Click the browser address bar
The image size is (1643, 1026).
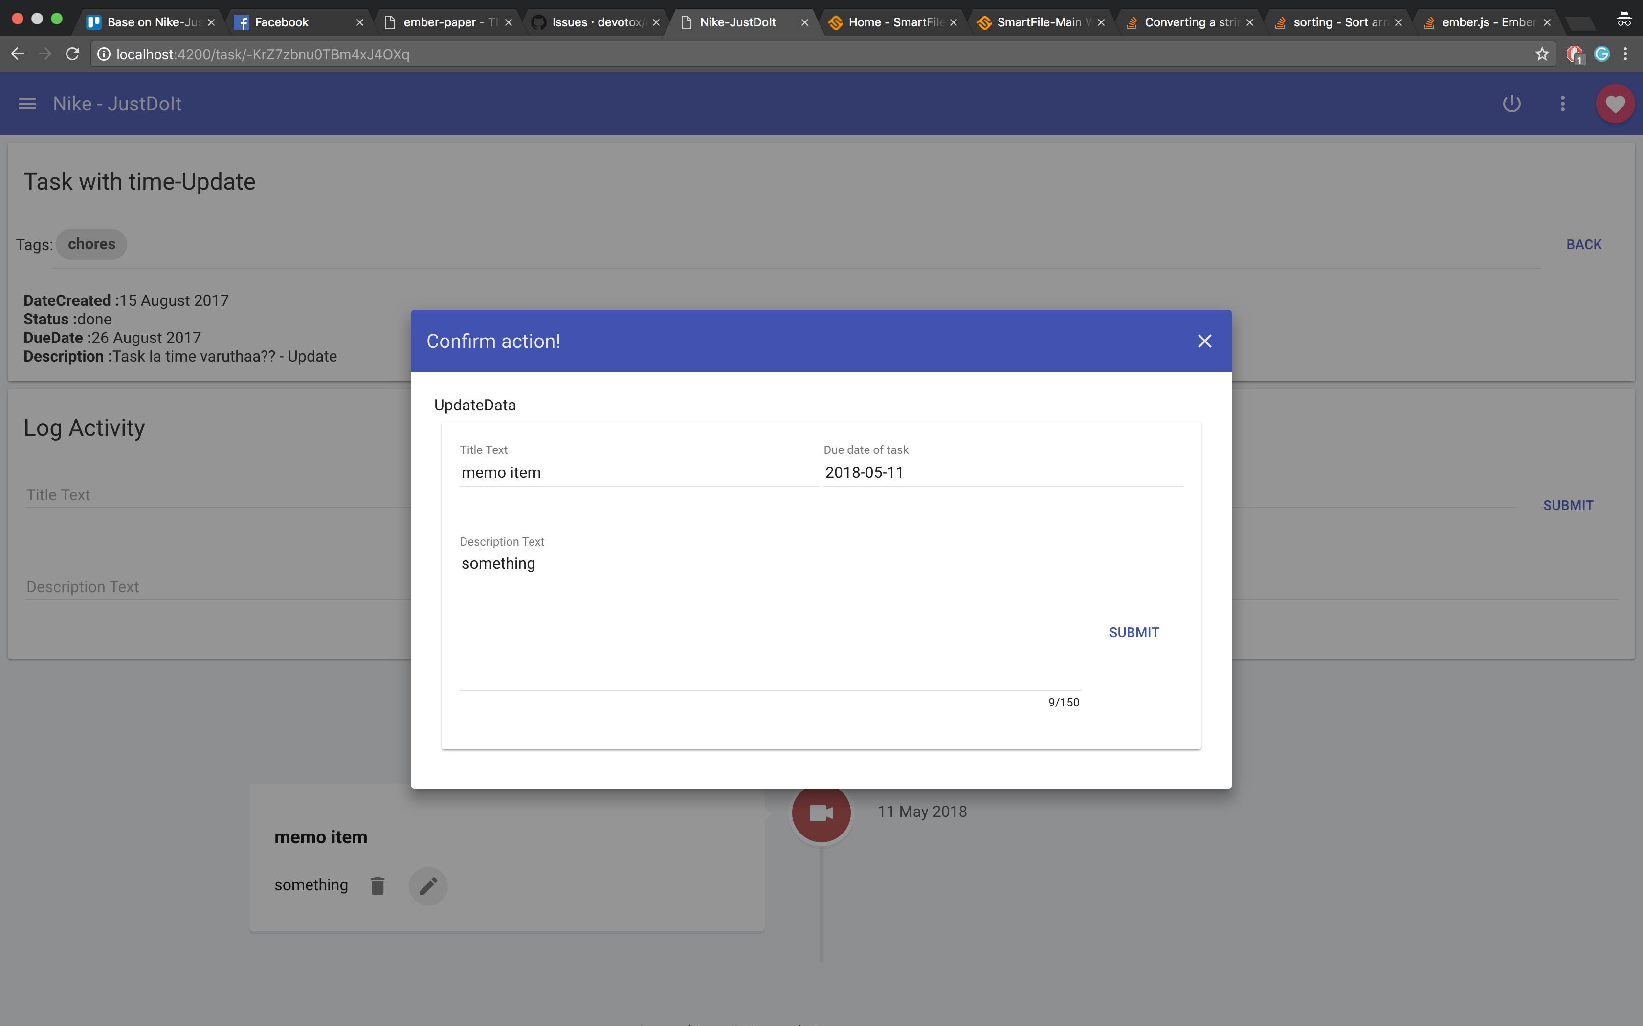point(815,54)
